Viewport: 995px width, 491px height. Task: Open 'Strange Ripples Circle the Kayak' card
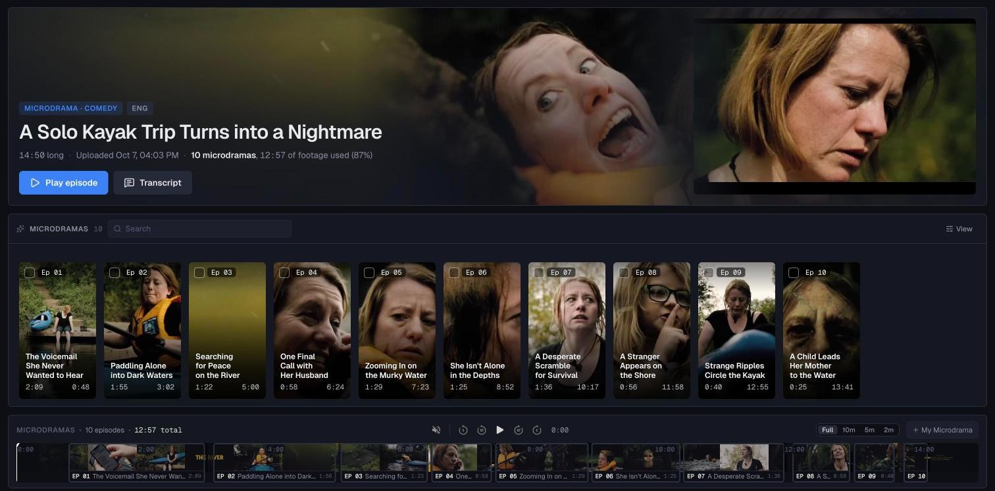point(736,331)
